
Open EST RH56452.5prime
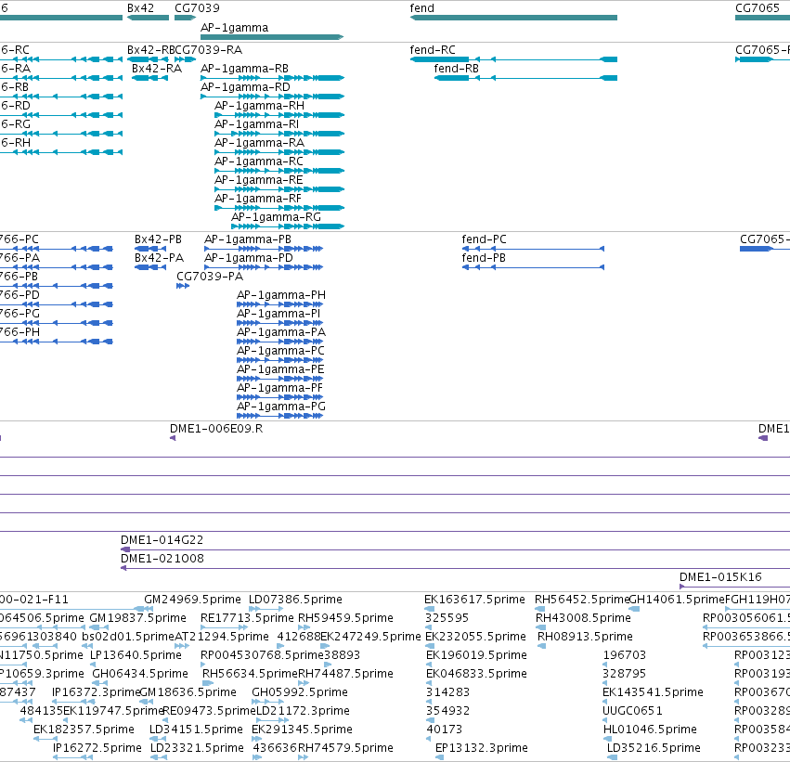(x=582, y=600)
